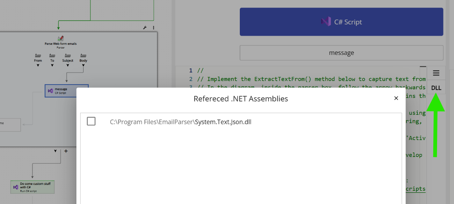Click the plus icon below the parser box
This screenshot has width=454, height=204.
(x=66, y=151)
